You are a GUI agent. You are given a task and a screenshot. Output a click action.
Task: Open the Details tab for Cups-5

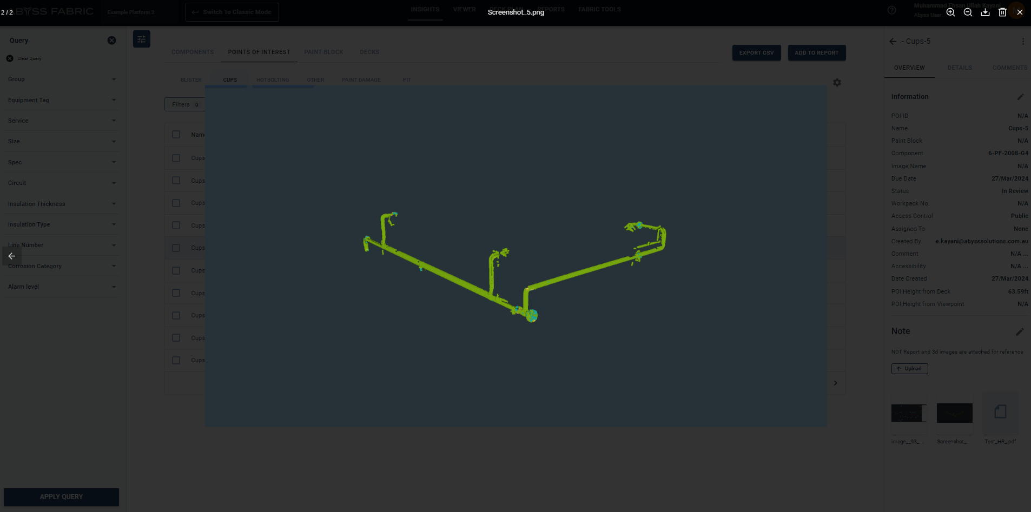960,68
